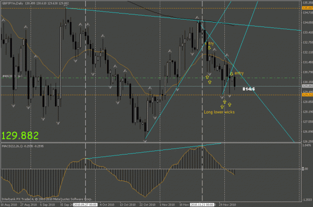Click the 6 Sep 2010 date label
The width and height of the screenshot is (313, 207).
[47, 204]
